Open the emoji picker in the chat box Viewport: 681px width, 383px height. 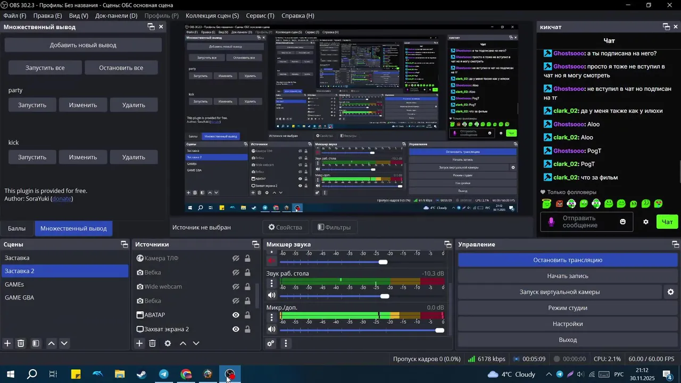pos(623,222)
